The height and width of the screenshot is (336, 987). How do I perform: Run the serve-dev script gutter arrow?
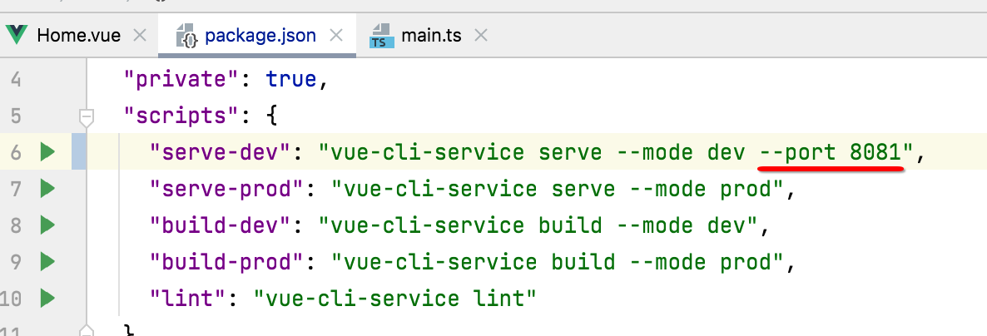47,151
